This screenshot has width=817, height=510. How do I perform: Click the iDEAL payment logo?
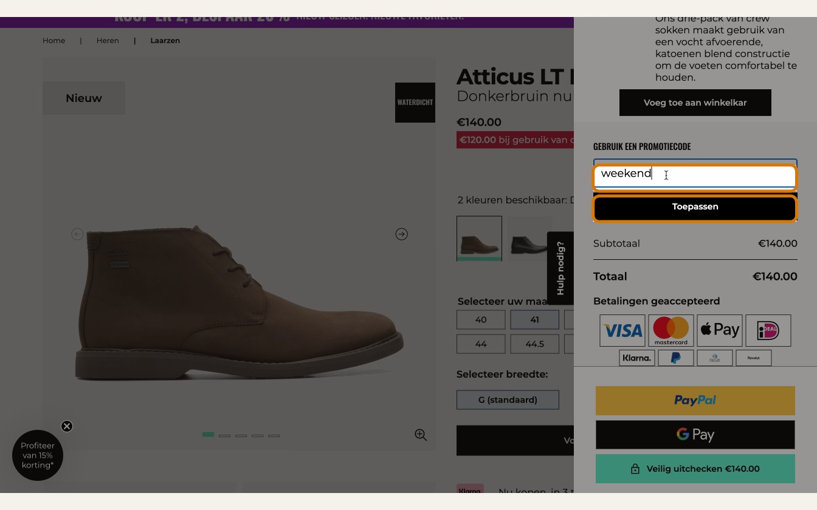tap(768, 330)
